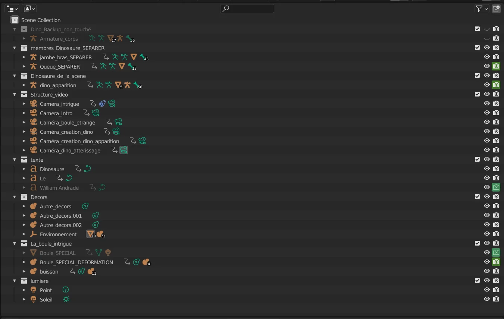Open the outliner Filter dropdown
The image size is (504, 319).
point(482,9)
